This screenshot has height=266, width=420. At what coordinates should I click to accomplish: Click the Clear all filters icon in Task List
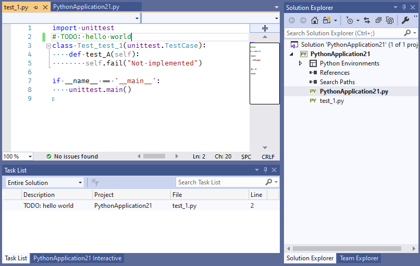tap(95, 182)
